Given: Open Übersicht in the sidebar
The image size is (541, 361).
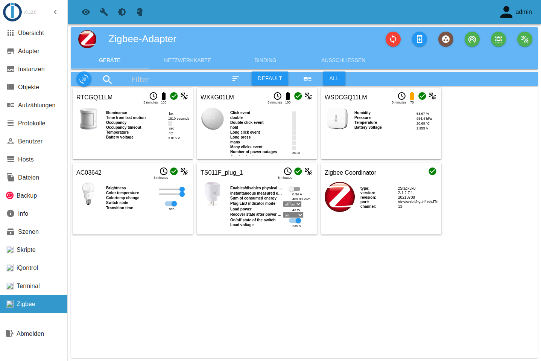Looking at the screenshot, I should 34,33.
